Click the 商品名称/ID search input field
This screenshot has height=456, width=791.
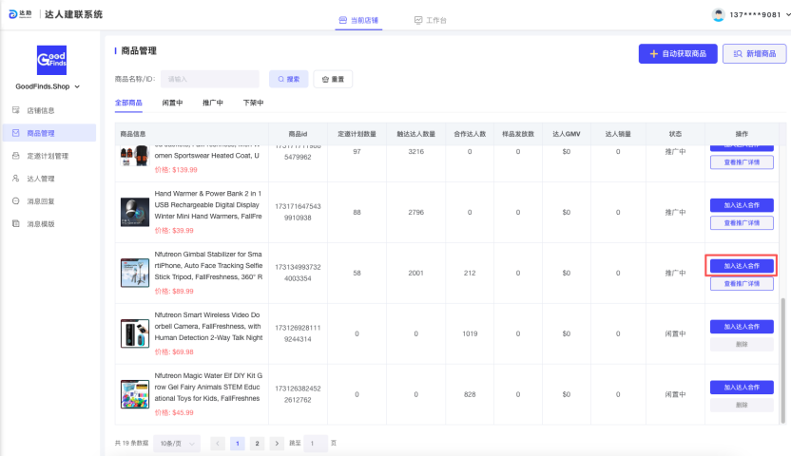tap(209, 79)
